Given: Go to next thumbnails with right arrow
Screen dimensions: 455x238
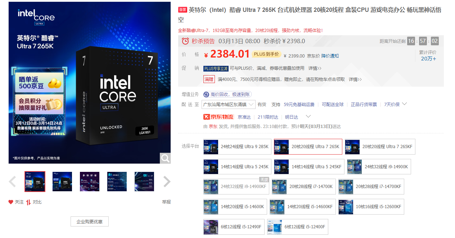Looking at the screenshot, I should (167, 182).
